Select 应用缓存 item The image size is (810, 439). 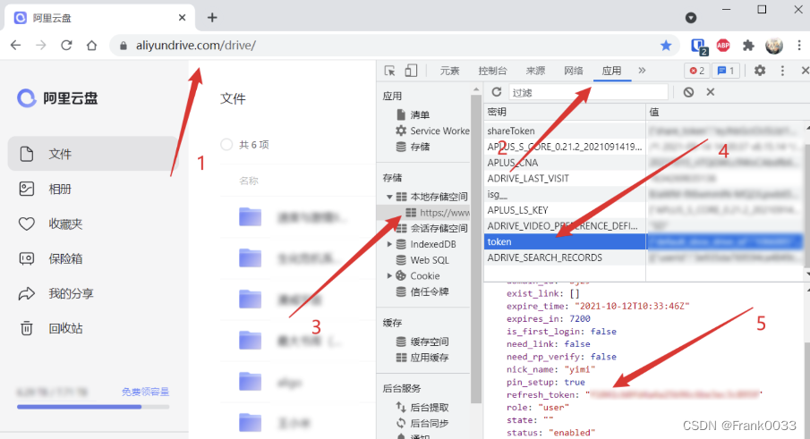[422, 358]
